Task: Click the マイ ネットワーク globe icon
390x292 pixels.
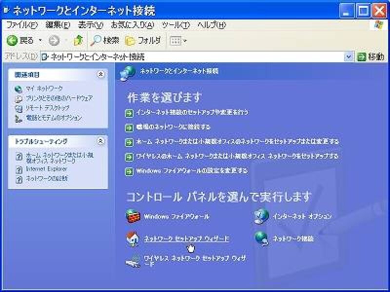Action: 18,89
